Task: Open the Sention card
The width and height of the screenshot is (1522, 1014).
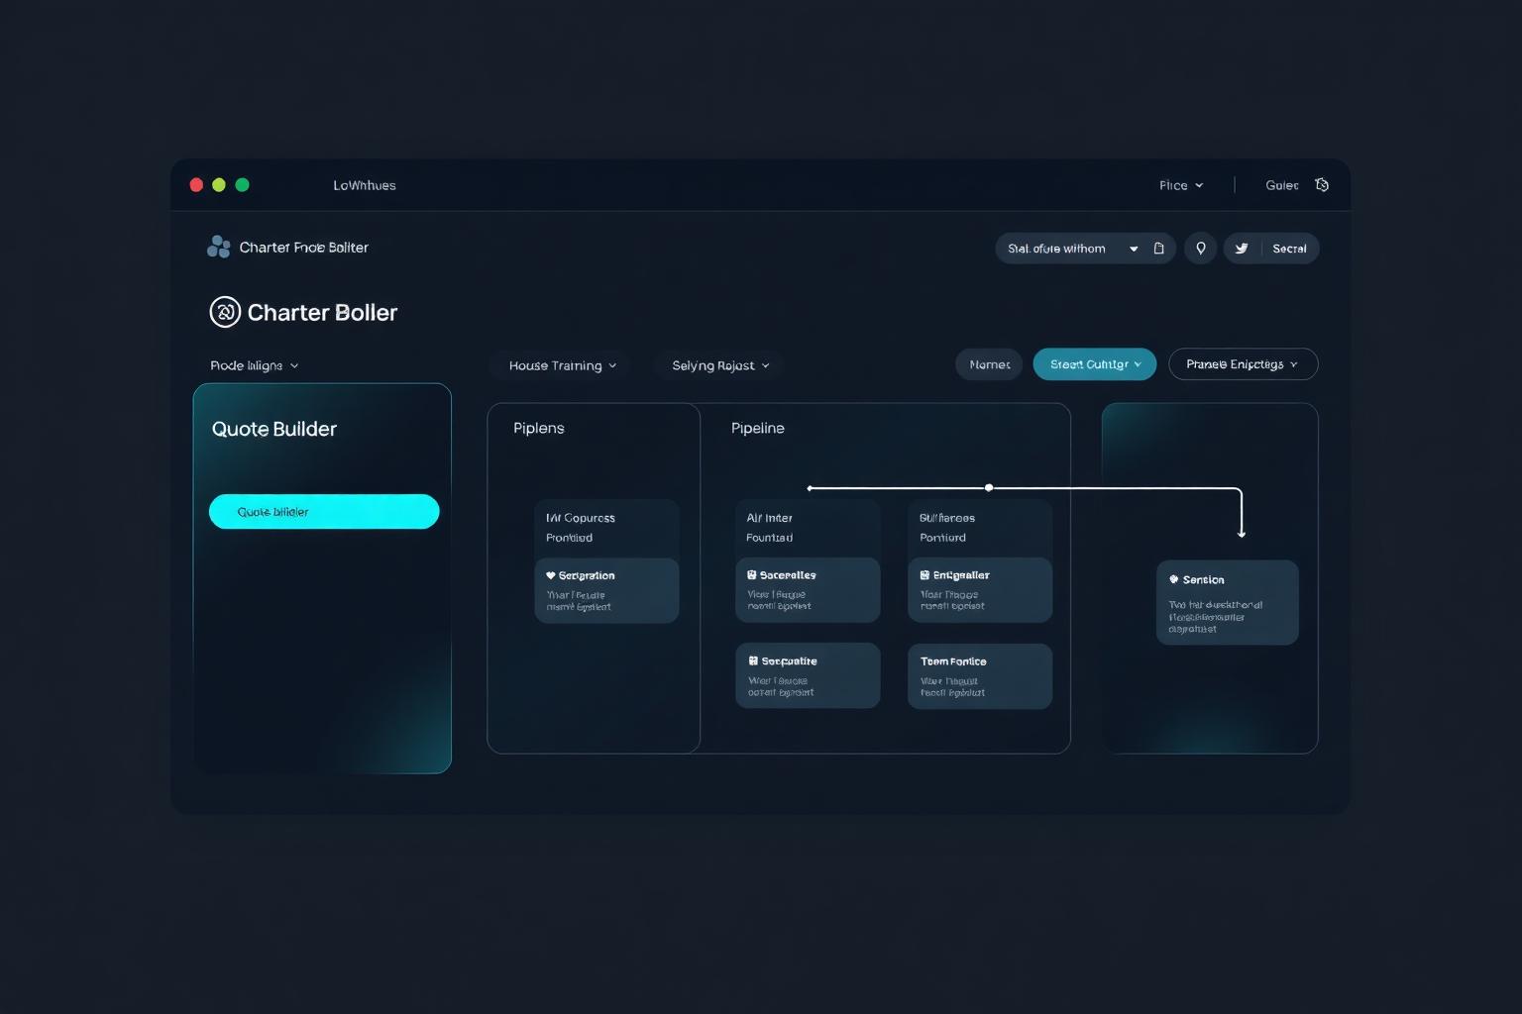Action: coord(1228,602)
